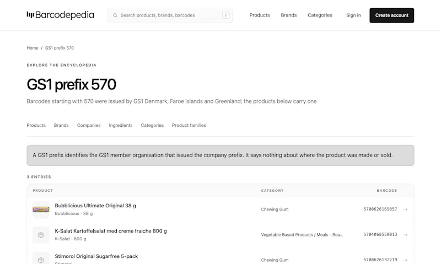The width and height of the screenshot is (441, 264).
Task: Switch to the Ingredients tab
Action: [x=121, y=126]
